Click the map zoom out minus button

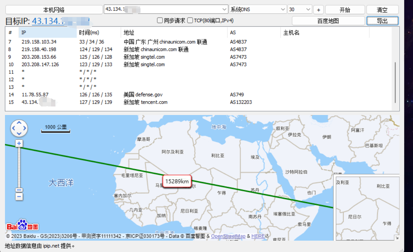click(x=19, y=196)
